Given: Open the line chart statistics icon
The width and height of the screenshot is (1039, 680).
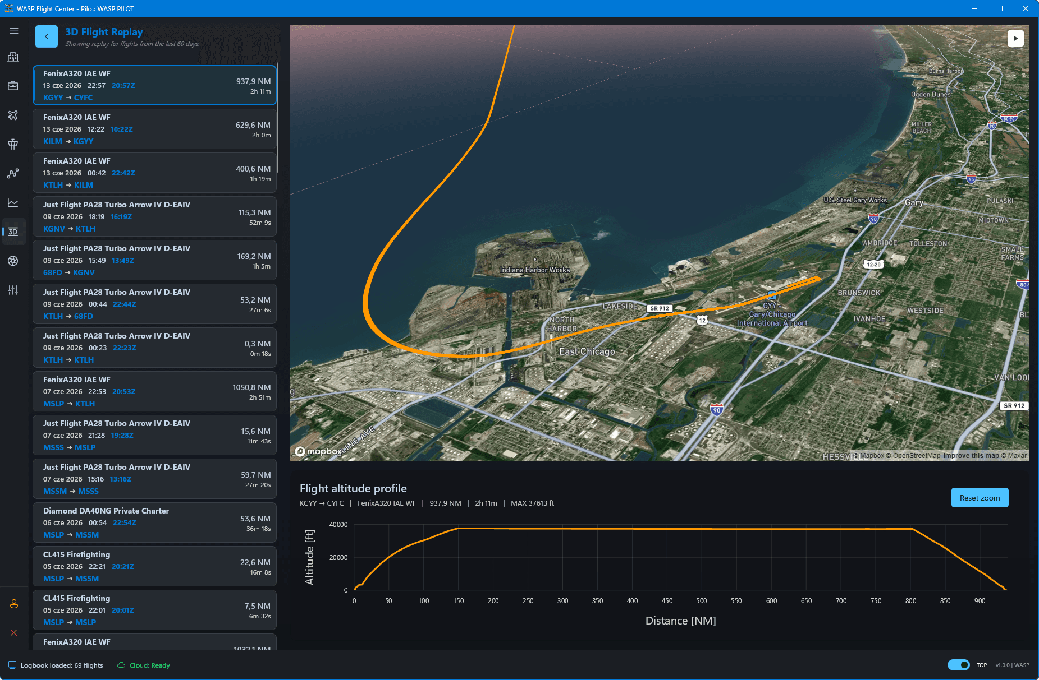Looking at the screenshot, I should (x=13, y=202).
